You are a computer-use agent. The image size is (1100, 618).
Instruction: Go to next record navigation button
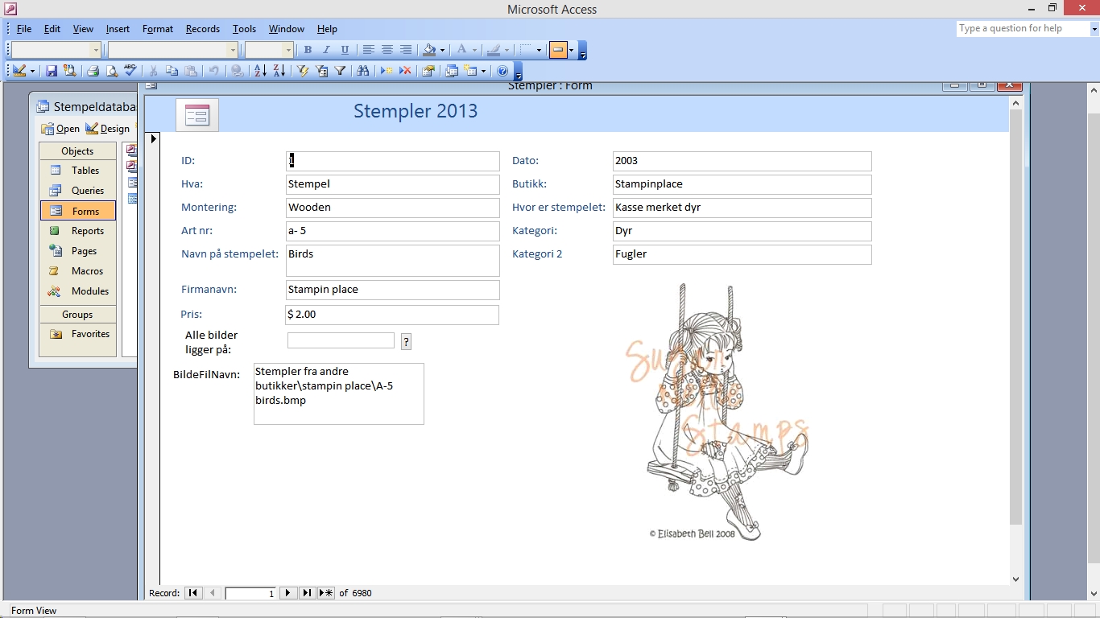288,593
